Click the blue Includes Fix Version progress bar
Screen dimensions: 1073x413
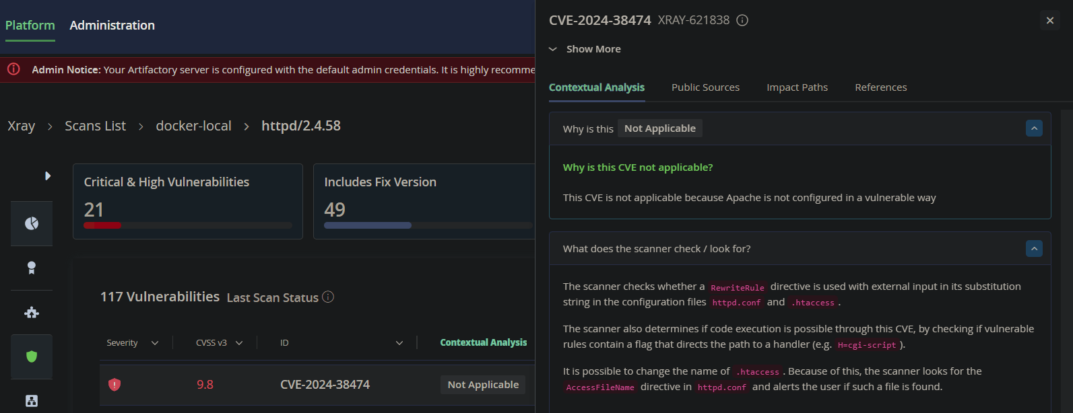coord(368,225)
